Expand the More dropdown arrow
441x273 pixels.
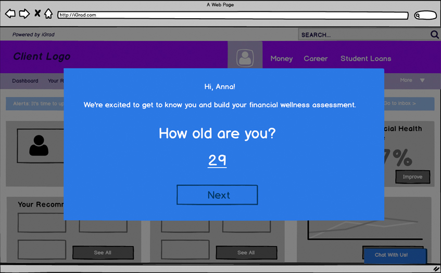click(x=422, y=80)
